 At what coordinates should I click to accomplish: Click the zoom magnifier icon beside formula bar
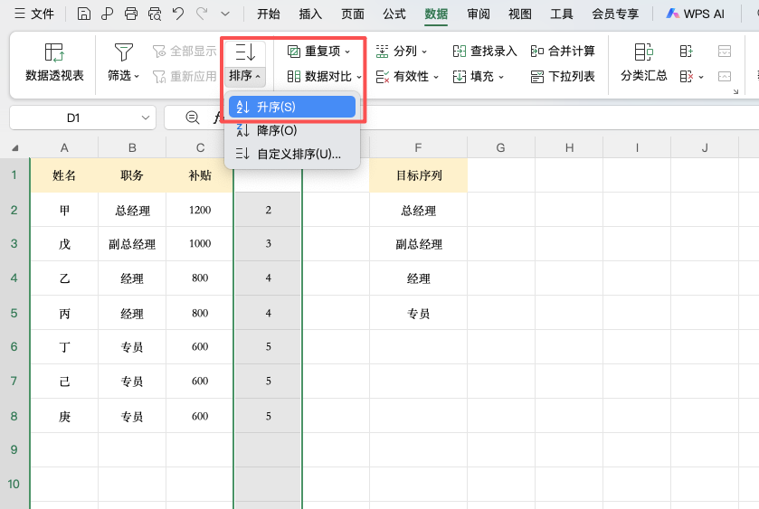[x=192, y=118]
